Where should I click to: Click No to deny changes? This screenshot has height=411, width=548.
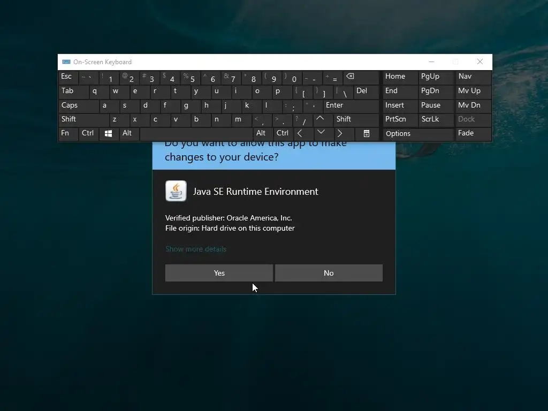point(329,273)
